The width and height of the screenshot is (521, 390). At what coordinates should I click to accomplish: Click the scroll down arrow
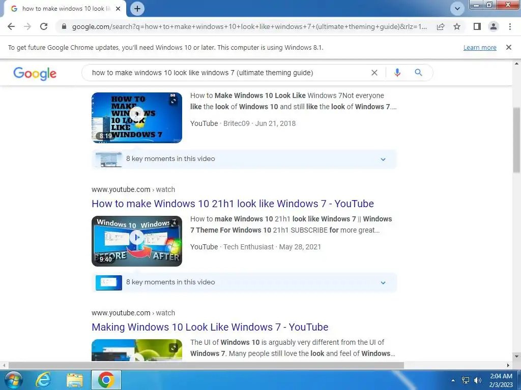(x=517, y=356)
